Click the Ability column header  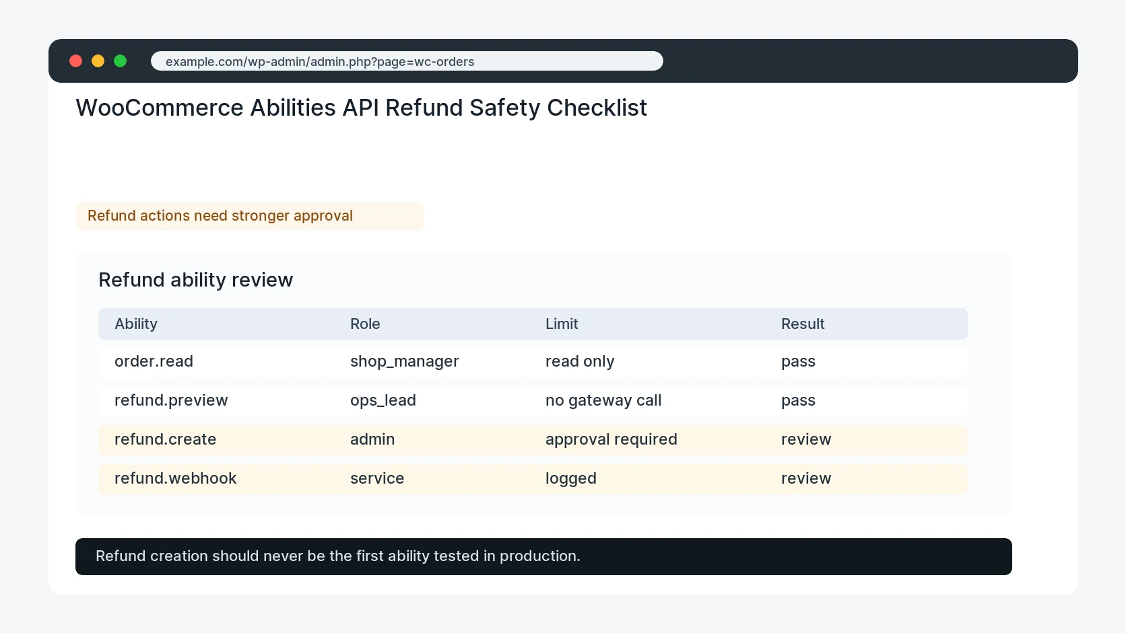coord(136,324)
